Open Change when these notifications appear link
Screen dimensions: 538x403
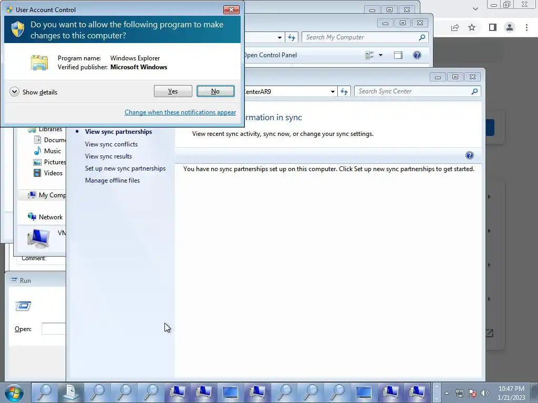point(180,112)
